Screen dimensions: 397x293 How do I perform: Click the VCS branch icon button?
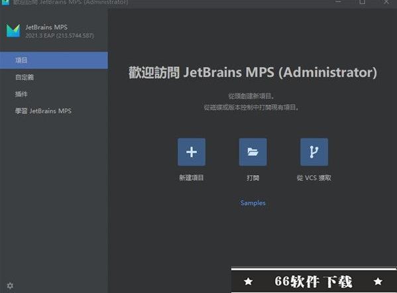click(x=314, y=152)
